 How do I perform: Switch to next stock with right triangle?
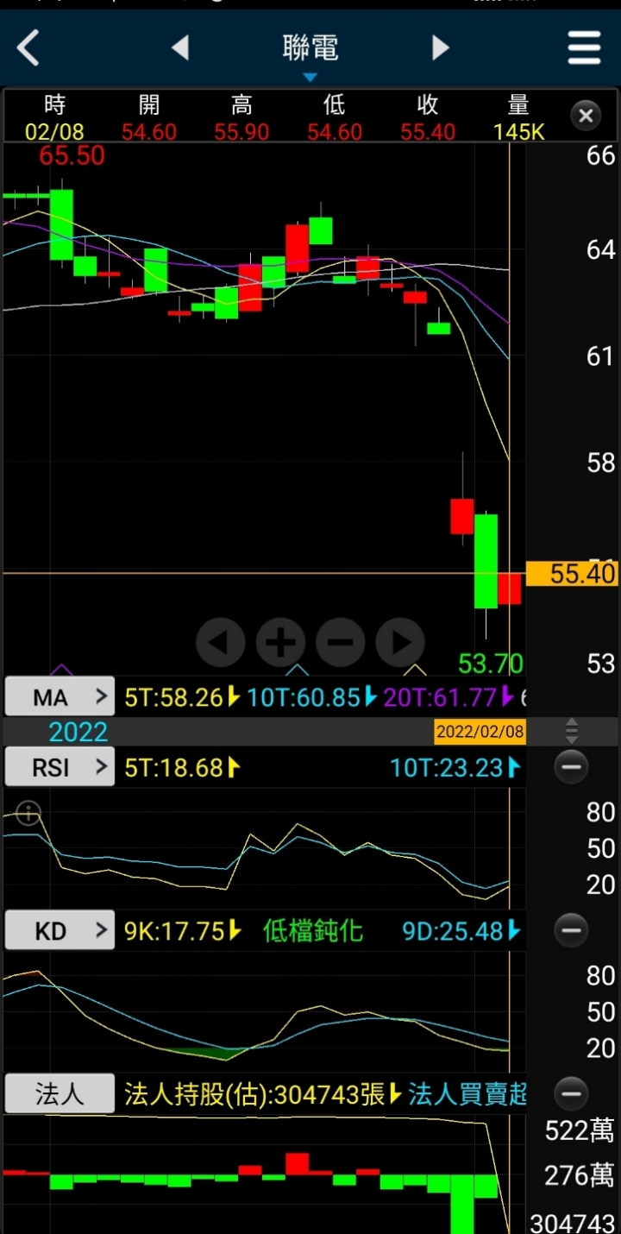(441, 47)
